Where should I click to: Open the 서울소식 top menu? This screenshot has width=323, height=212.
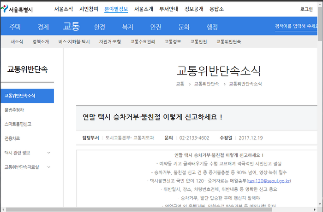point(64,9)
